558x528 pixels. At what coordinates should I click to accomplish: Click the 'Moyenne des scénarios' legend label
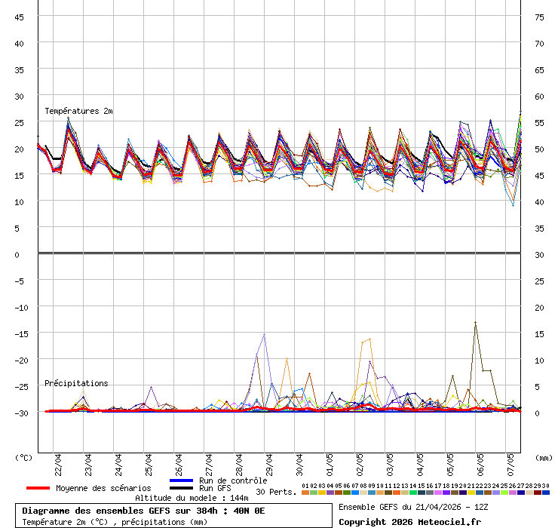click(x=103, y=488)
